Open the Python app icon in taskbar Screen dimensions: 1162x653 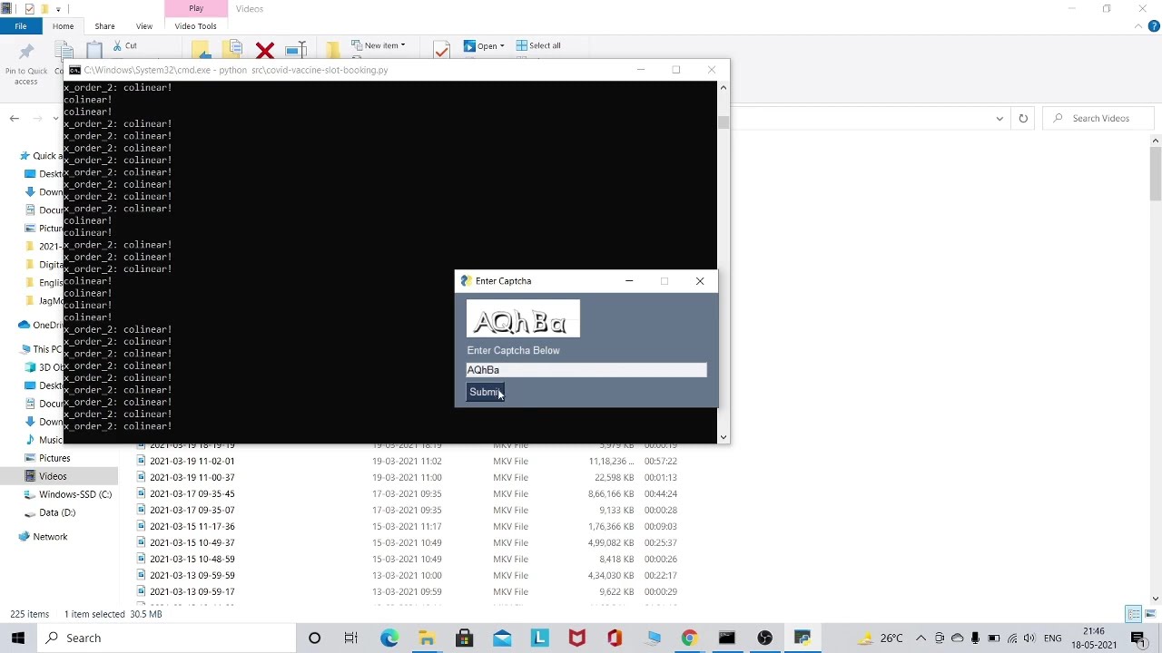[x=802, y=638]
